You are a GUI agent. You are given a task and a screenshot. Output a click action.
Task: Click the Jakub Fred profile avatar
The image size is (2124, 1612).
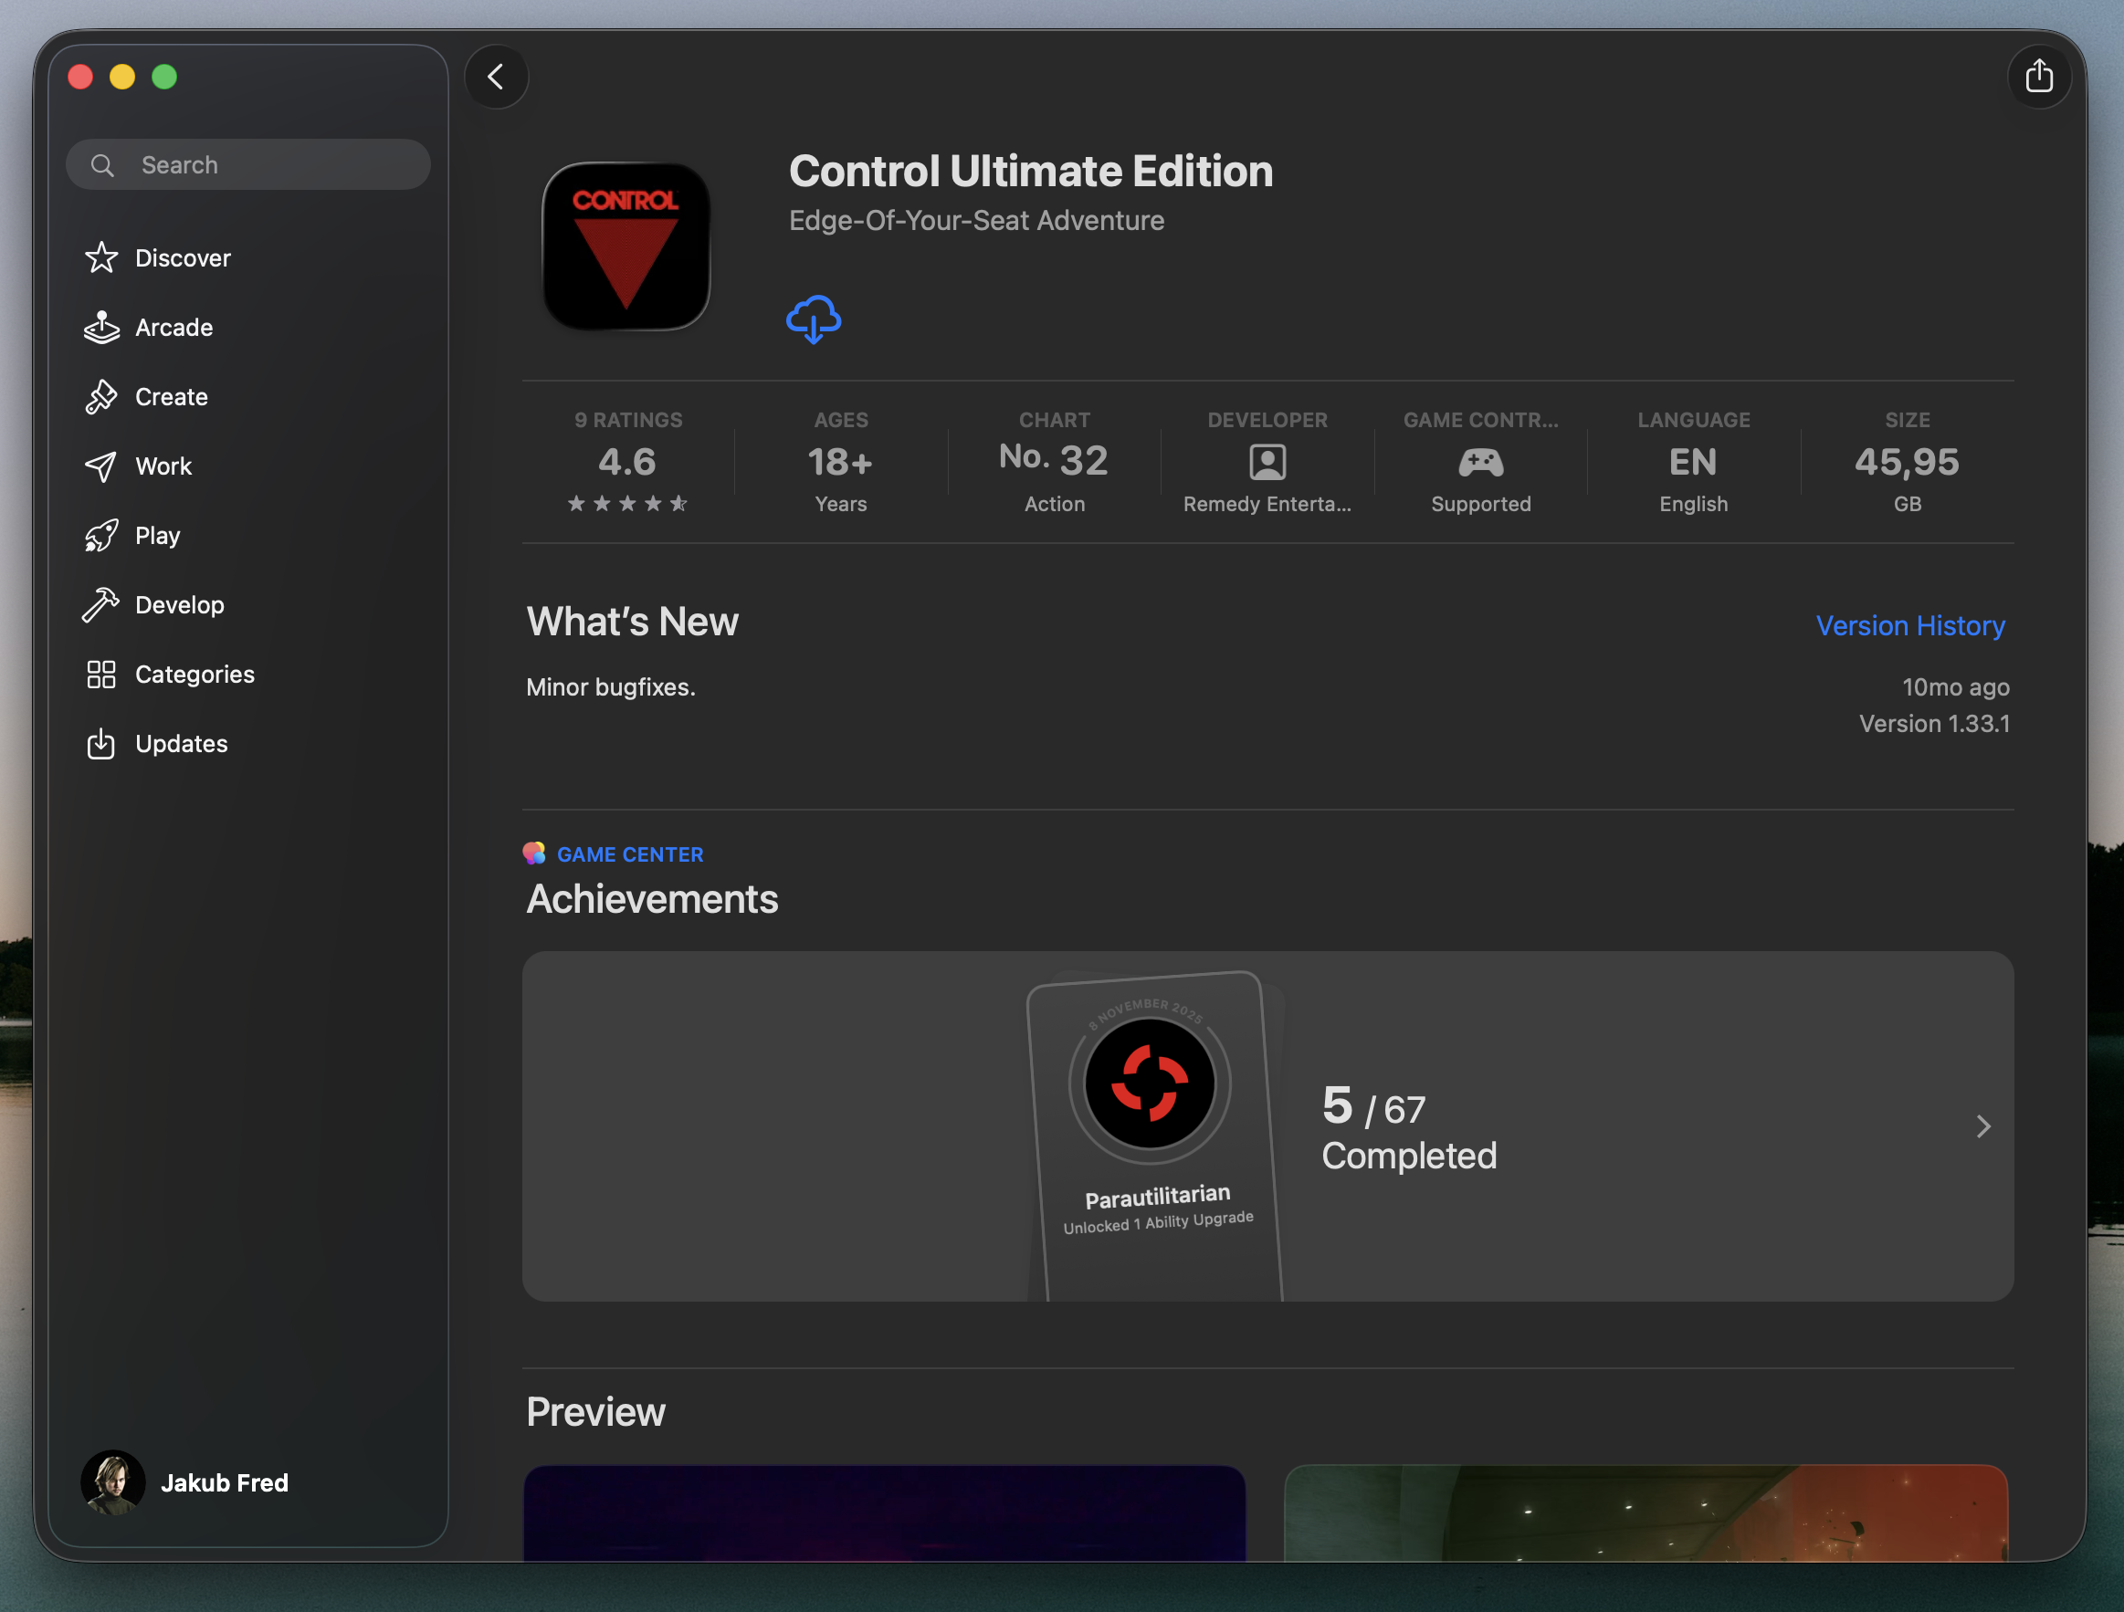(x=112, y=1482)
